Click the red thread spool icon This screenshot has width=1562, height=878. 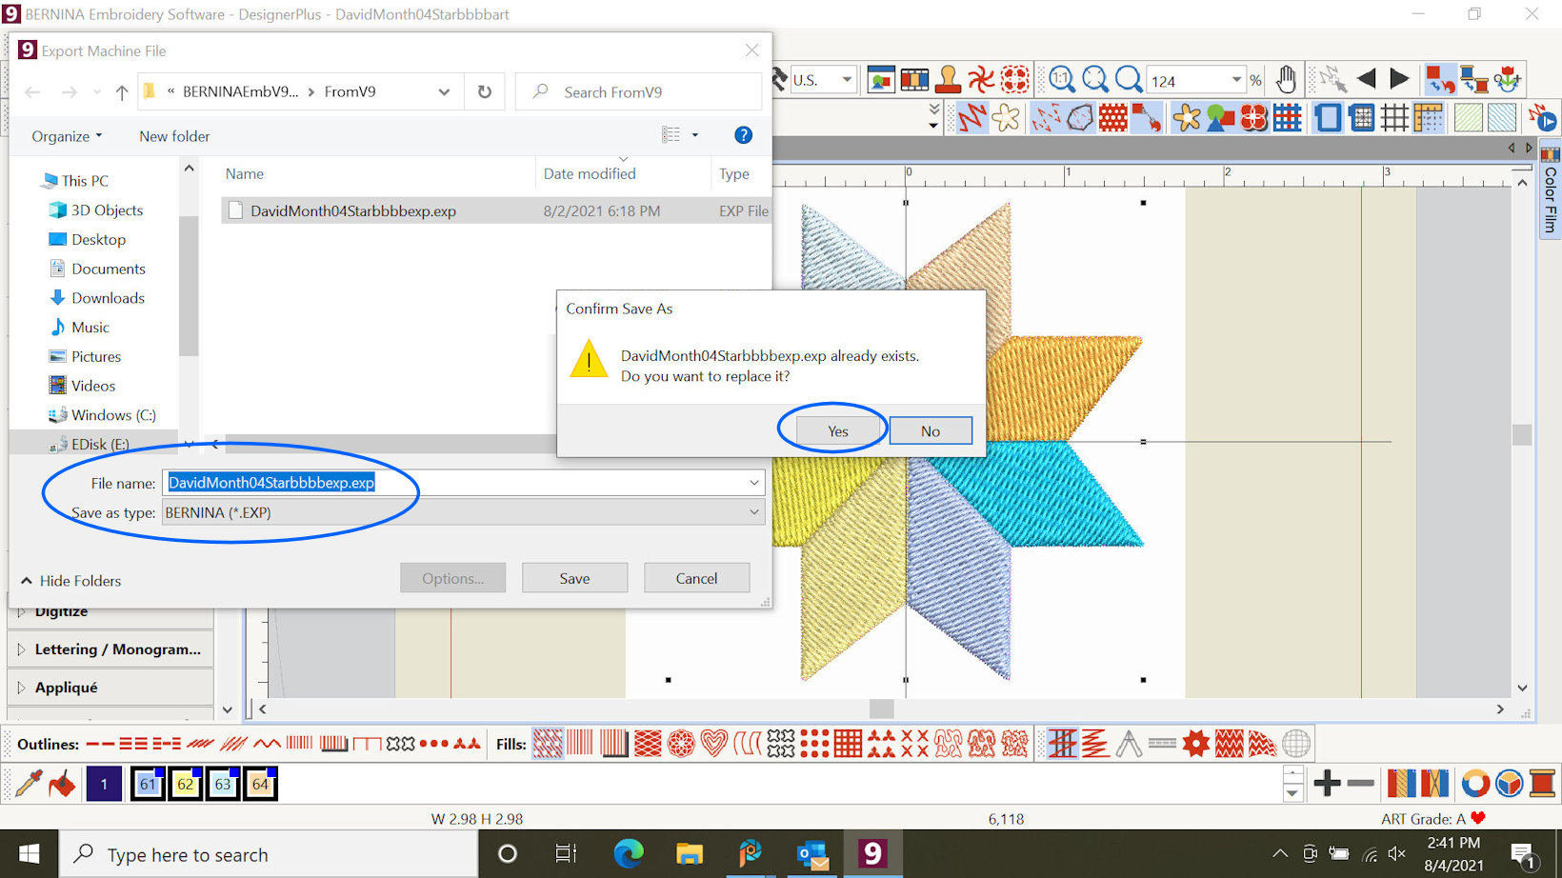[x=1543, y=784]
